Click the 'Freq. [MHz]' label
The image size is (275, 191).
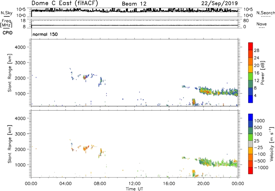click(x=6, y=23)
